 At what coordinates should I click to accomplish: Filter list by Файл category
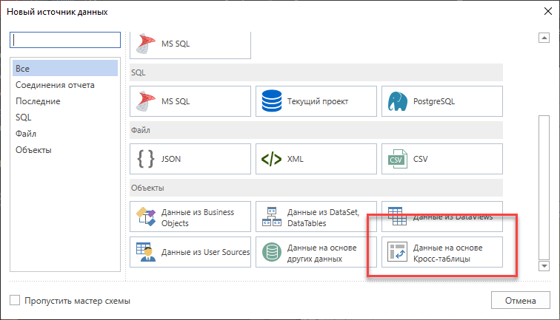[x=26, y=134]
